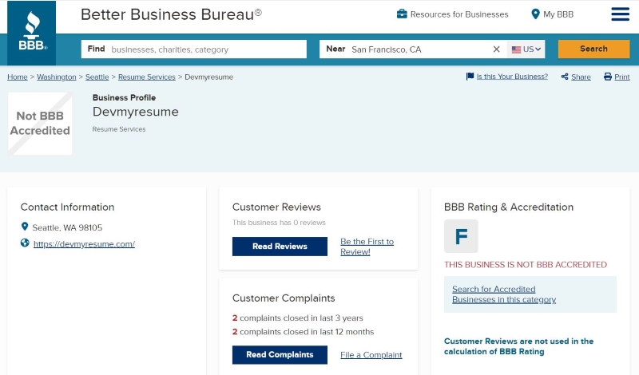Open the hamburger menu
Viewport: 639px width, 375px height.
(x=620, y=14)
